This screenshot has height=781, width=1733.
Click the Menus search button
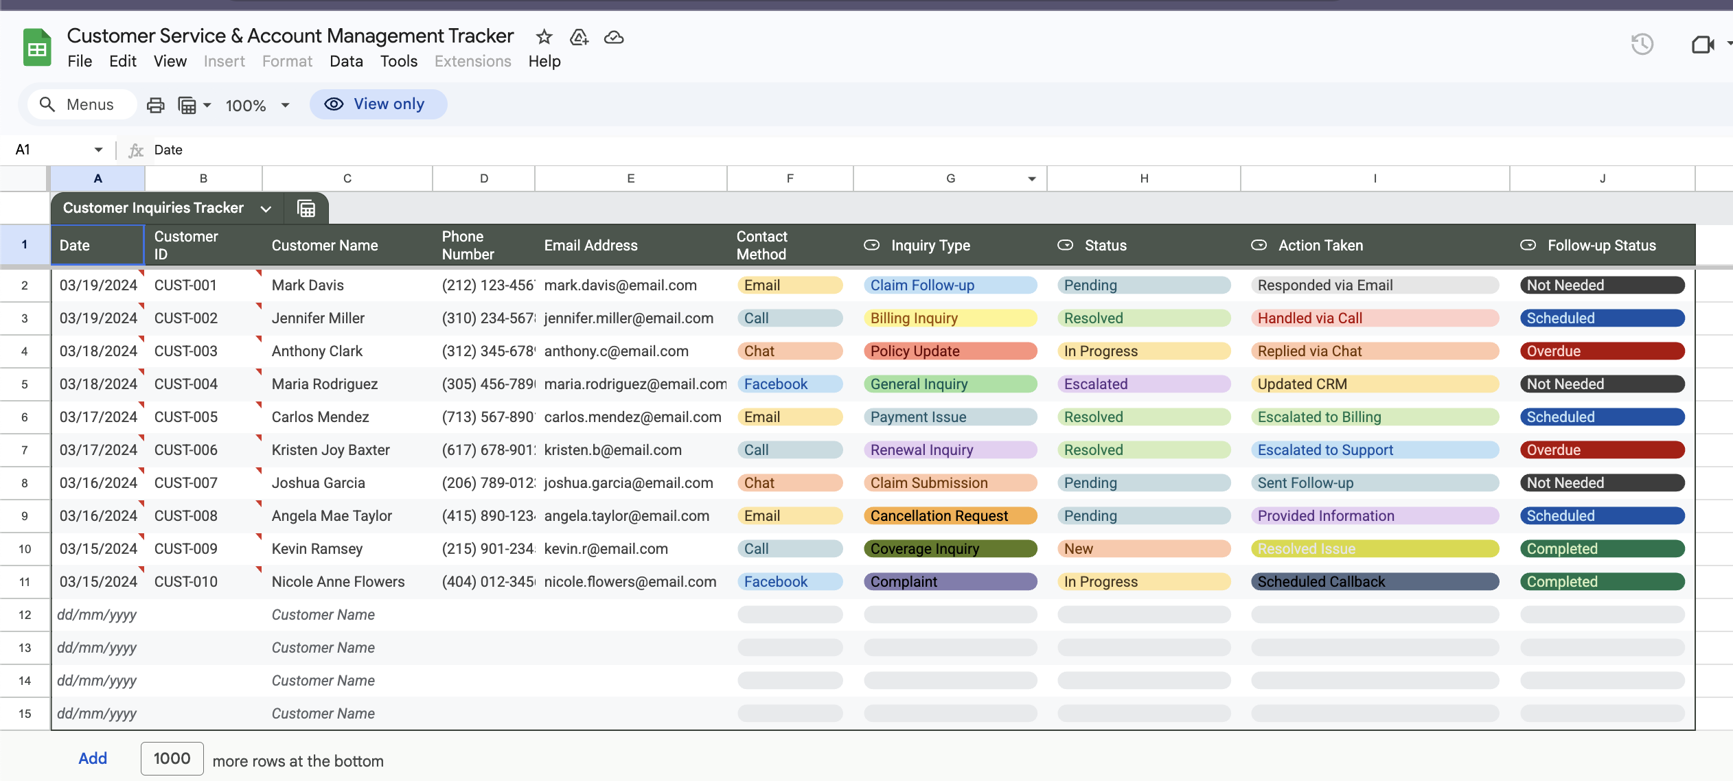[82, 104]
